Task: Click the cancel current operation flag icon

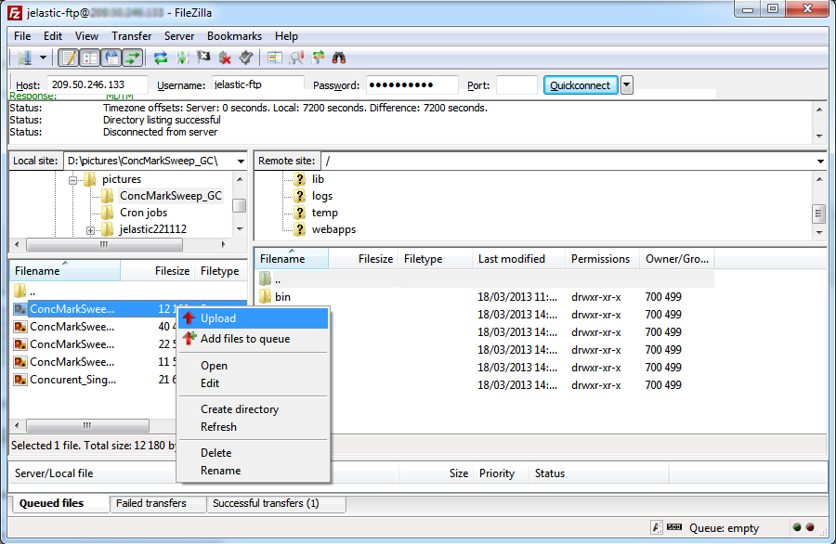Action: pos(203,58)
